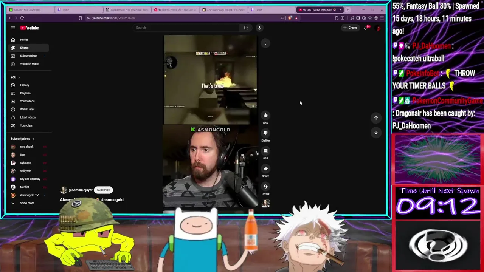Switch to Phonk Mix YouTube tab
This screenshot has height=272, width=484.
175,10
